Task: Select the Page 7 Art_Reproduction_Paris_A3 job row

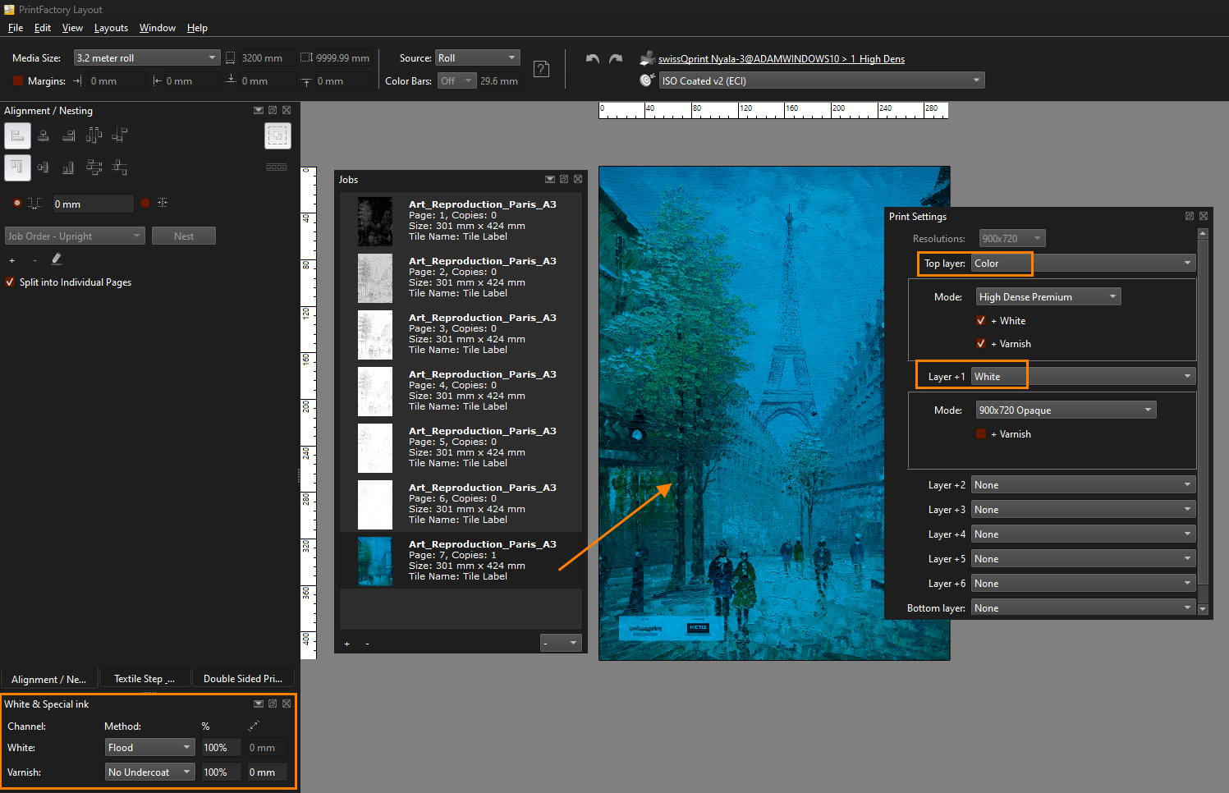Action: [x=461, y=560]
